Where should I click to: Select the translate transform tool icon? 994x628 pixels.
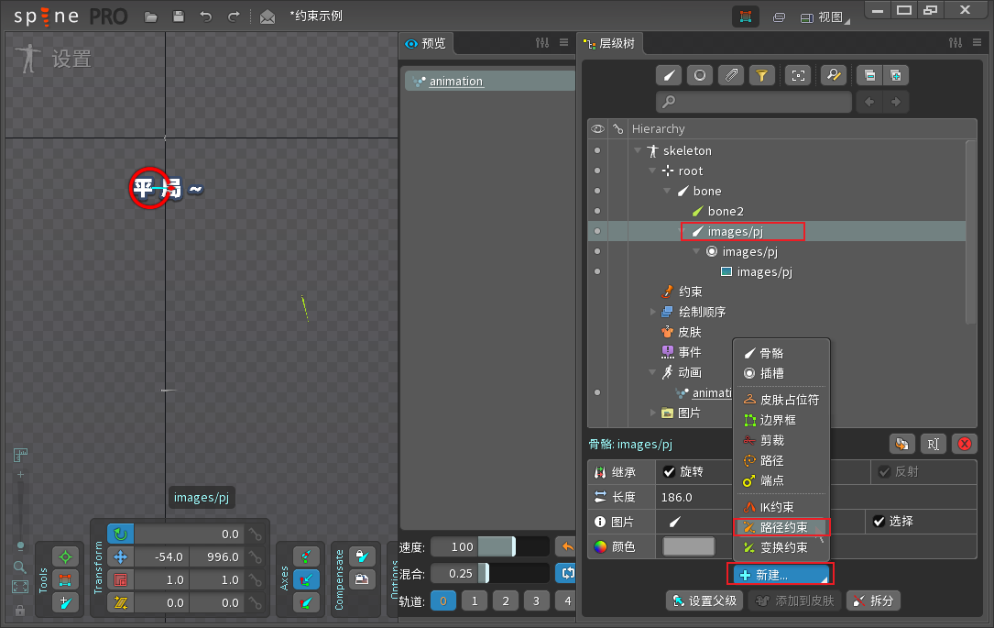coord(120,556)
